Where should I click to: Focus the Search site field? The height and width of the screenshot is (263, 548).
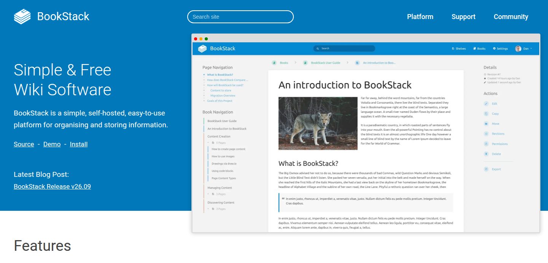241,17
